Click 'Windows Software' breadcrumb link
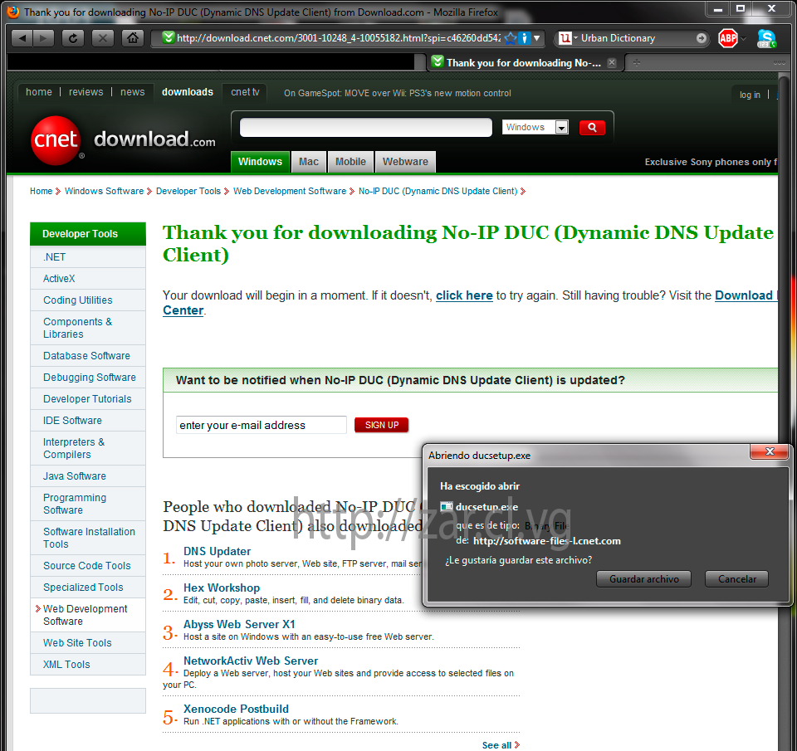The height and width of the screenshot is (751, 797). (105, 191)
